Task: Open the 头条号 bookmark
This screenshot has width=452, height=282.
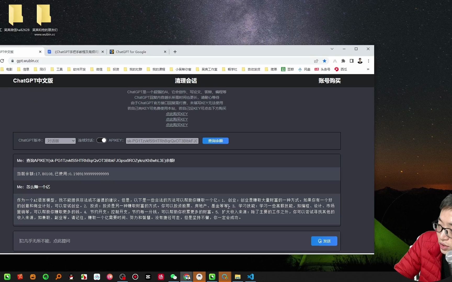Action: (323, 69)
